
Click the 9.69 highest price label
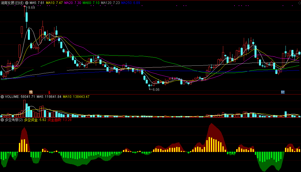[32, 8]
